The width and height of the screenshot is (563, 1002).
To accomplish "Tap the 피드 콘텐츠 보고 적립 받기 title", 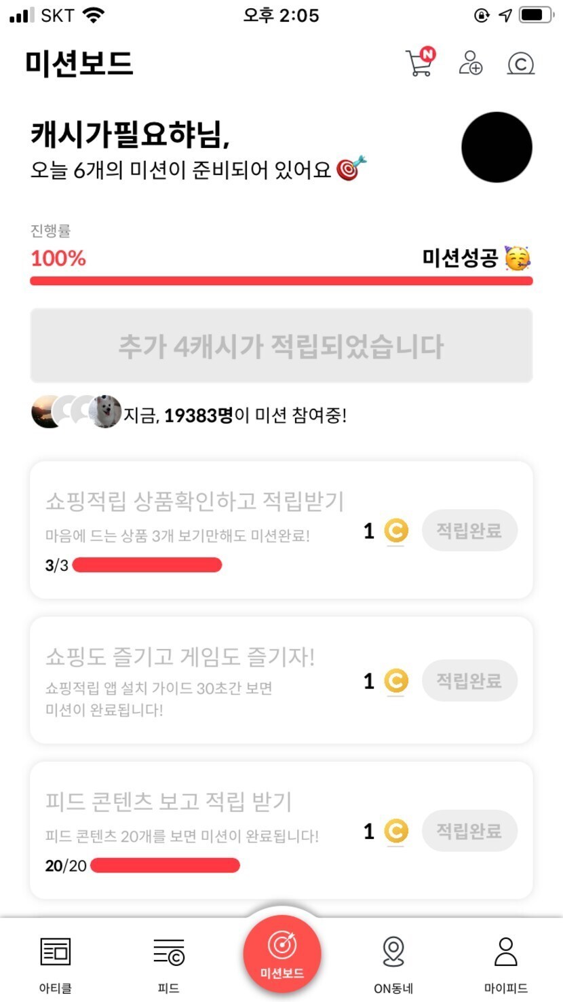I will coord(168,801).
